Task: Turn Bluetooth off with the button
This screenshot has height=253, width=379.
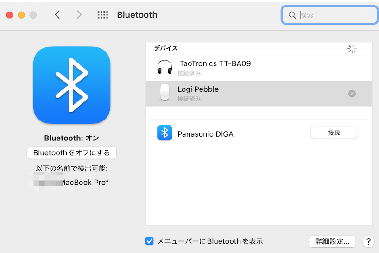Action: coord(71,153)
